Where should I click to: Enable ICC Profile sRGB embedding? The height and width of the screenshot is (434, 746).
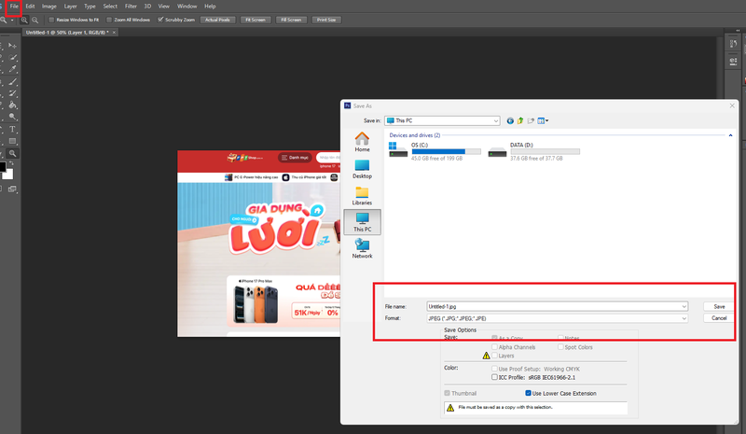tap(494, 377)
